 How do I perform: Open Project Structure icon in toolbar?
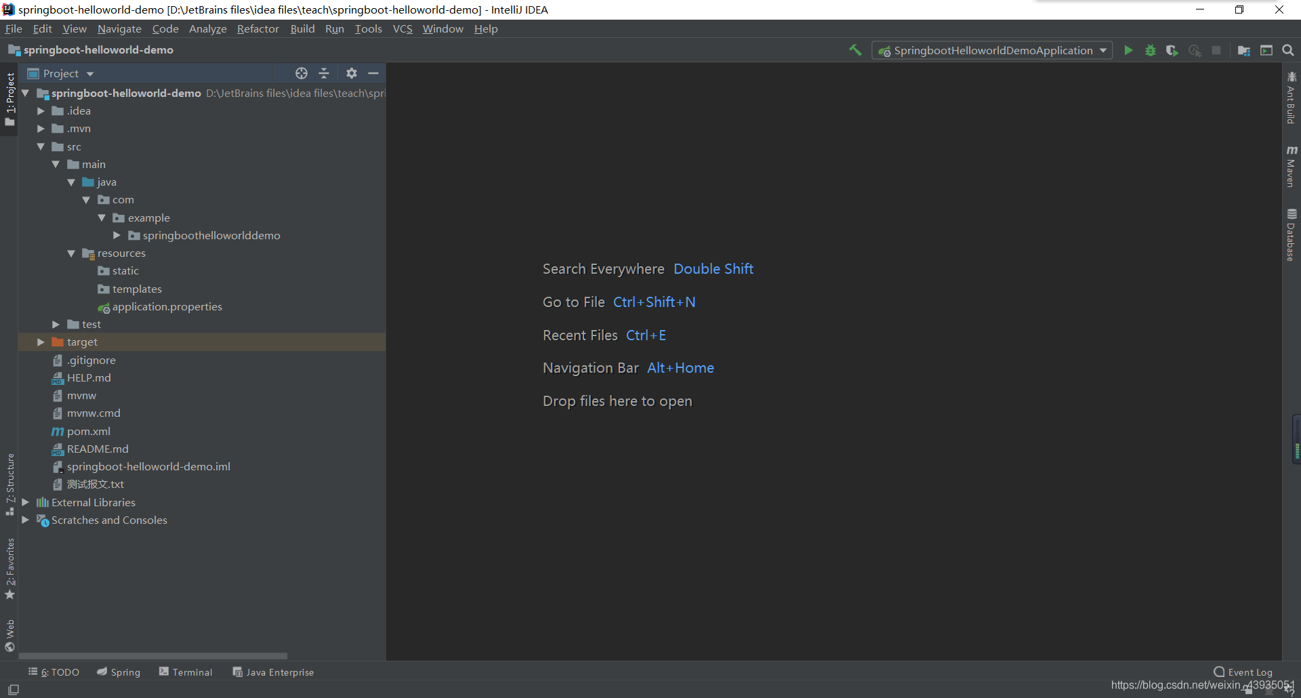[x=1243, y=50]
